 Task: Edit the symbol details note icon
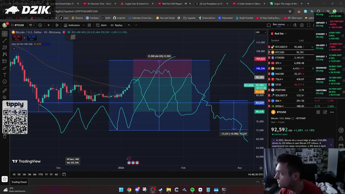tap(325, 112)
